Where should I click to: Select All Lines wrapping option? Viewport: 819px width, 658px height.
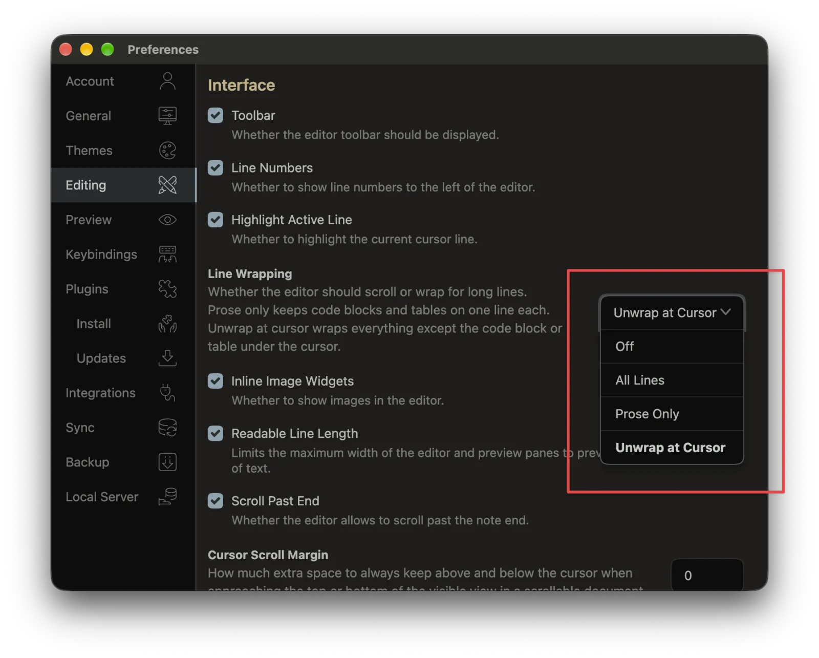tap(672, 380)
